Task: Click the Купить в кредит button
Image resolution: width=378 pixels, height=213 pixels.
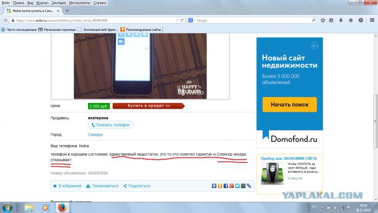Action: (148, 106)
